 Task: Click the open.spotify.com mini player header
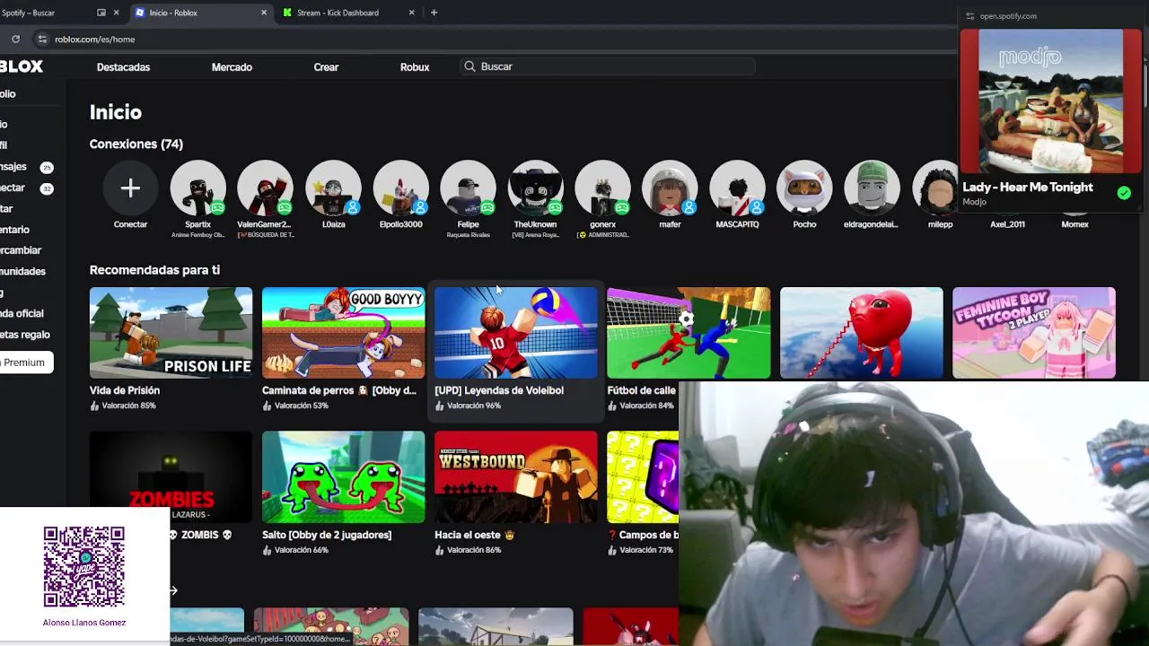(1008, 16)
